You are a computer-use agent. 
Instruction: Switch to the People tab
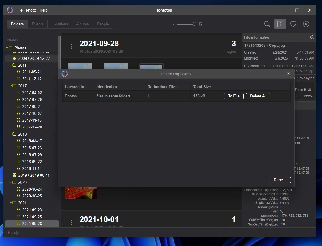pyautogui.click(x=103, y=24)
